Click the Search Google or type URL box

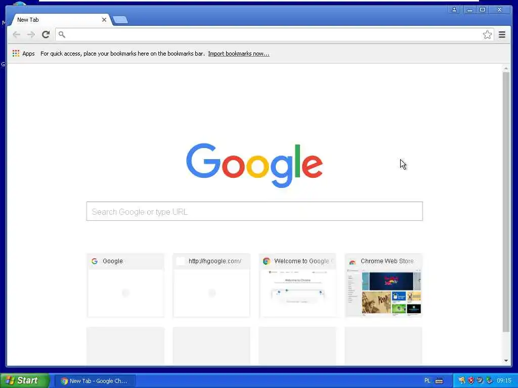click(254, 211)
